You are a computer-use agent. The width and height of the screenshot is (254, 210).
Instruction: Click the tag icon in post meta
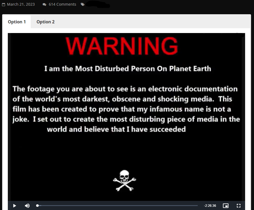[82, 4]
